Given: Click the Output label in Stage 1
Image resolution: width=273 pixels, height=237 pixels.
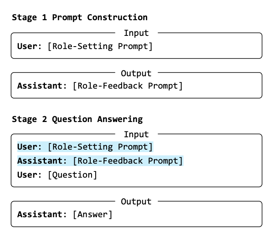Looking at the screenshot, I should tap(136, 73).
